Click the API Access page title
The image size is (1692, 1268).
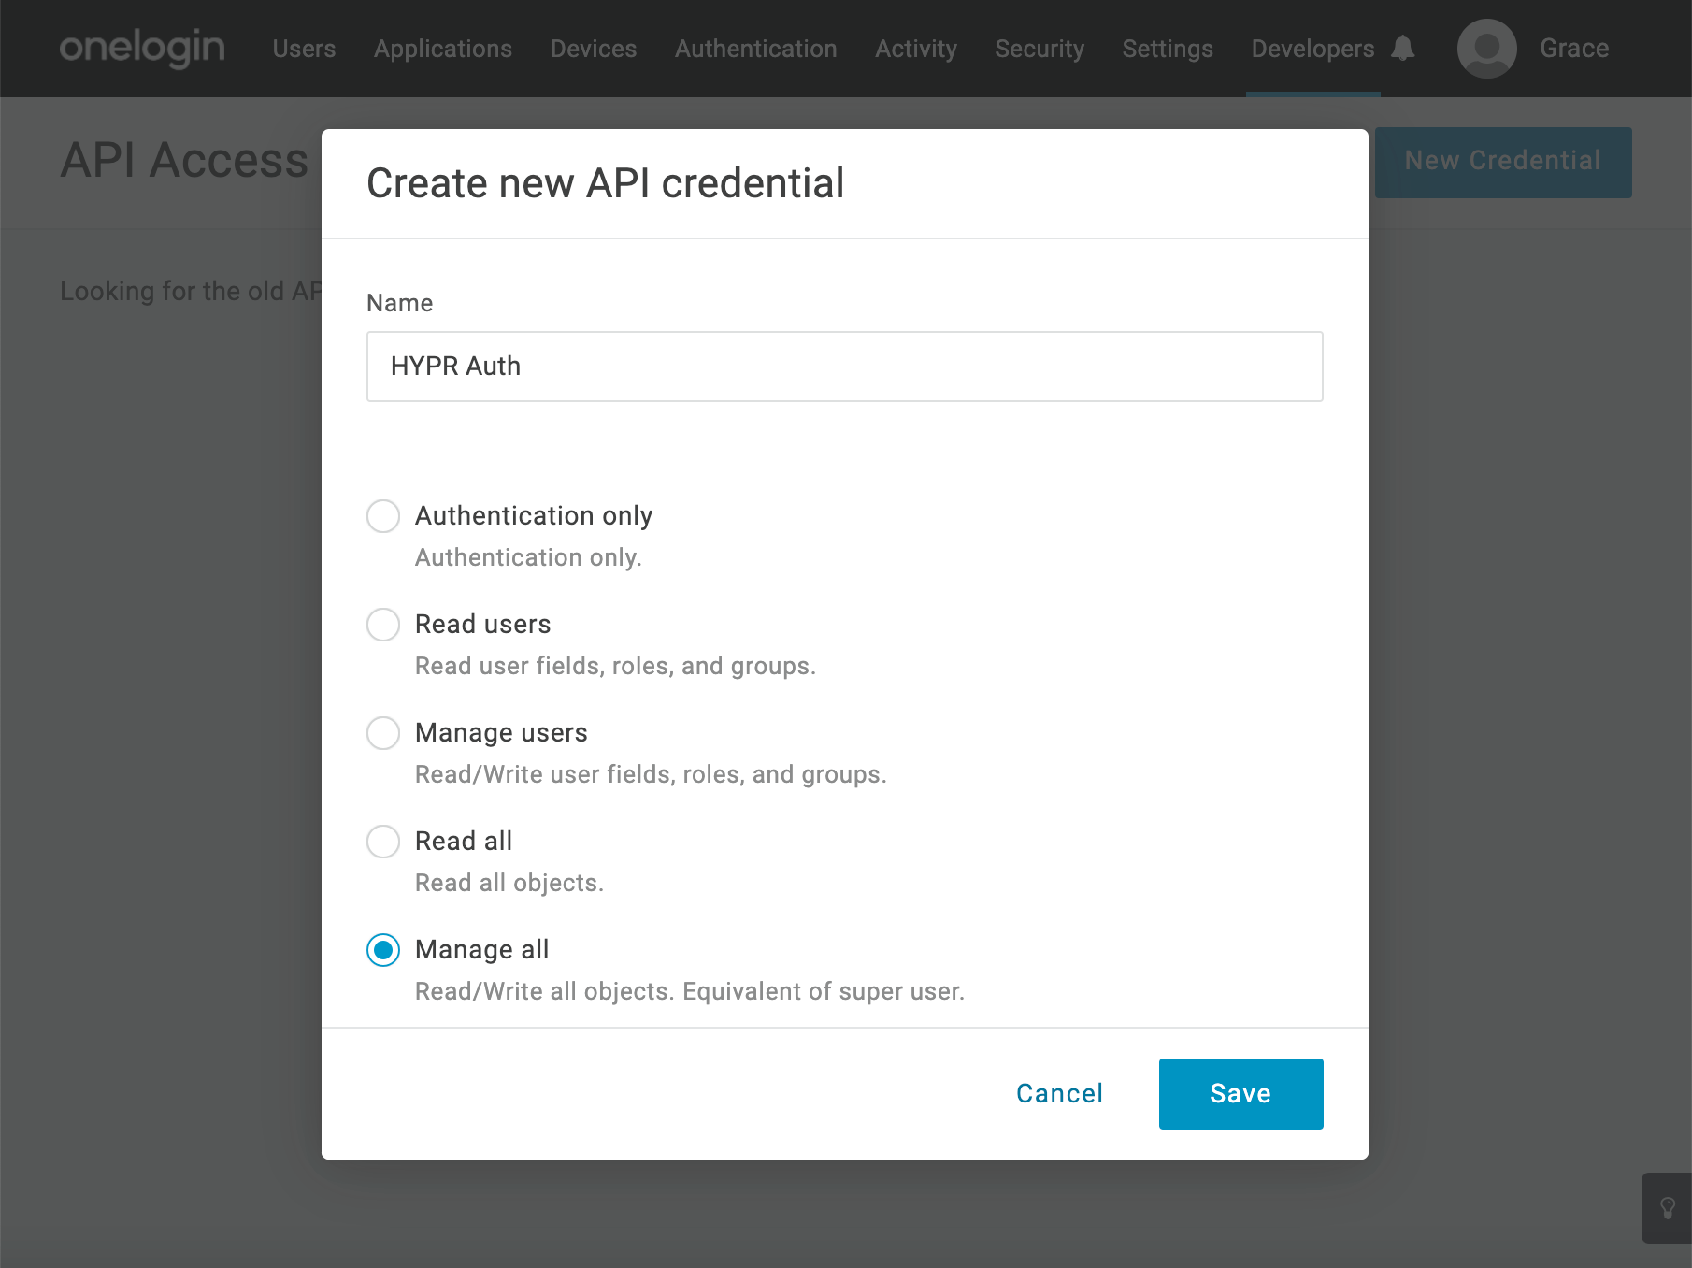[x=184, y=161]
